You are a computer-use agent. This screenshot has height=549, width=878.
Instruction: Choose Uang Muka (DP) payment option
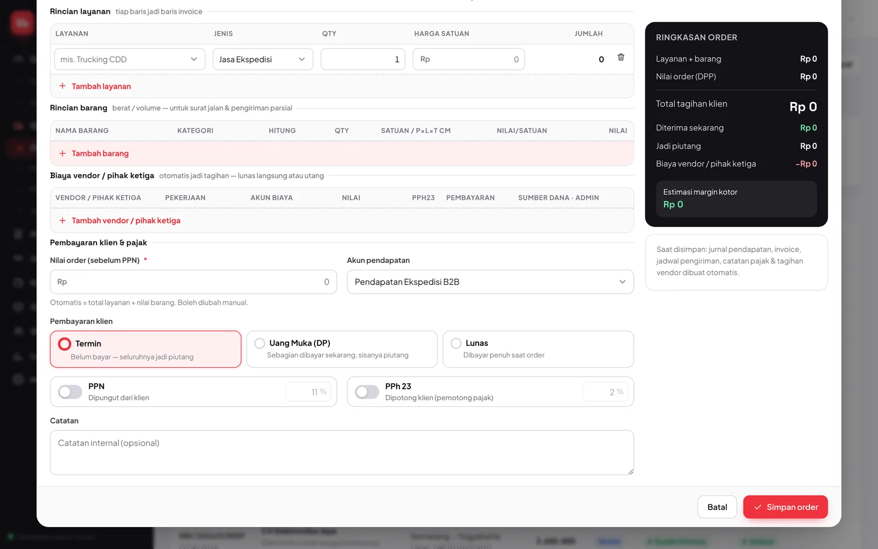point(342,349)
